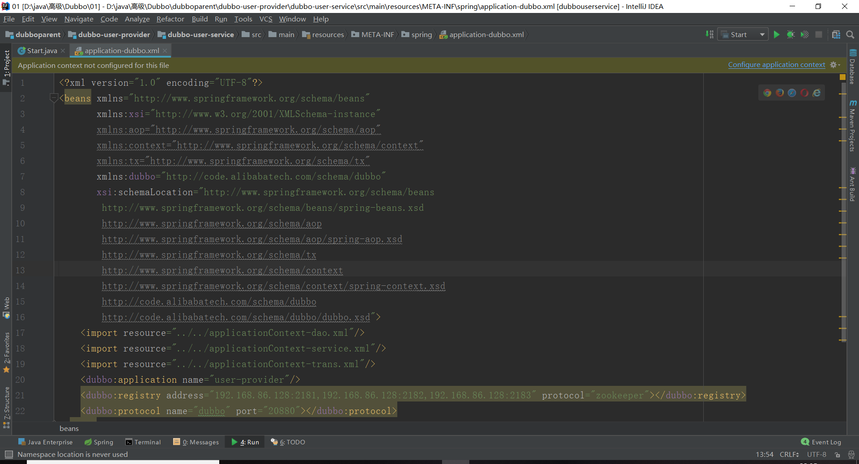Click cursor position 13:54 in status bar
Image resolution: width=859 pixels, height=464 pixels.
[764, 455]
